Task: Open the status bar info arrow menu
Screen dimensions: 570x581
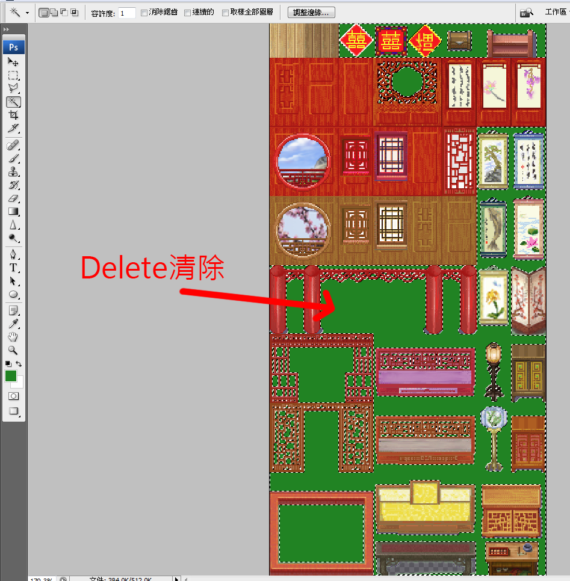Action: pyautogui.click(x=176, y=579)
